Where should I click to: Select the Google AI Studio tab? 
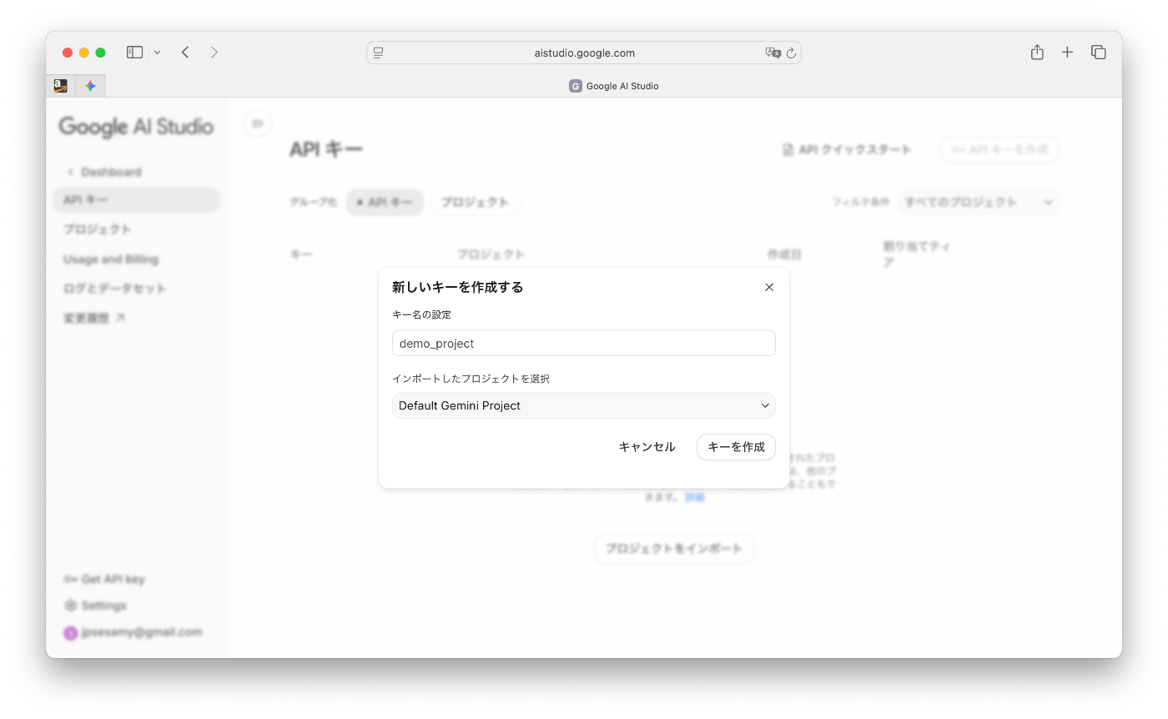click(x=614, y=86)
